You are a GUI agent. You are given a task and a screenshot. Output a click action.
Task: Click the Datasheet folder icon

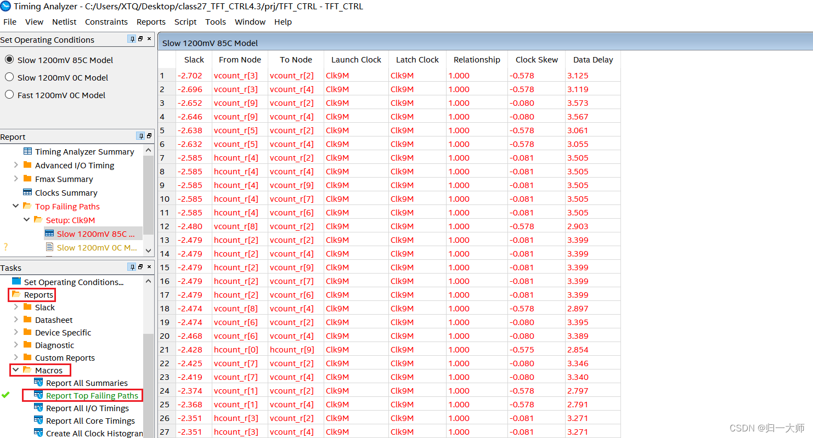click(x=27, y=319)
